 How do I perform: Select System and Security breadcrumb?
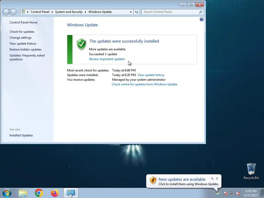(69, 12)
